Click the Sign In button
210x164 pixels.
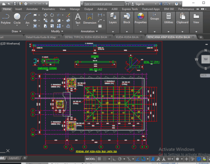pyautogui.click(x=138, y=4)
